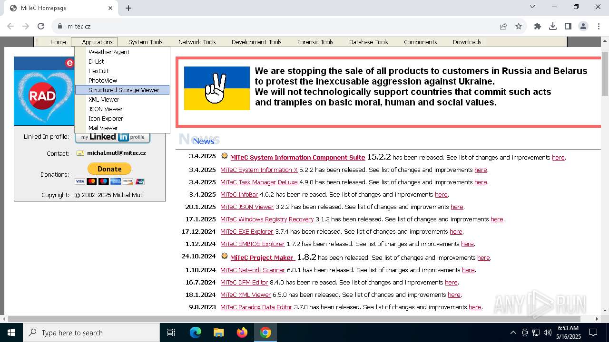Open the Components menu
The image size is (609, 342).
point(421,42)
